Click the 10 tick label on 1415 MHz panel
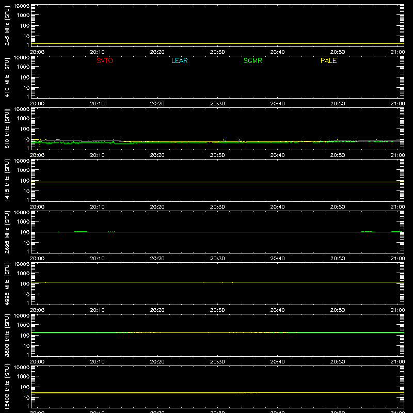Image resolution: width=413 pixels, height=413 pixels. [x=27, y=191]
